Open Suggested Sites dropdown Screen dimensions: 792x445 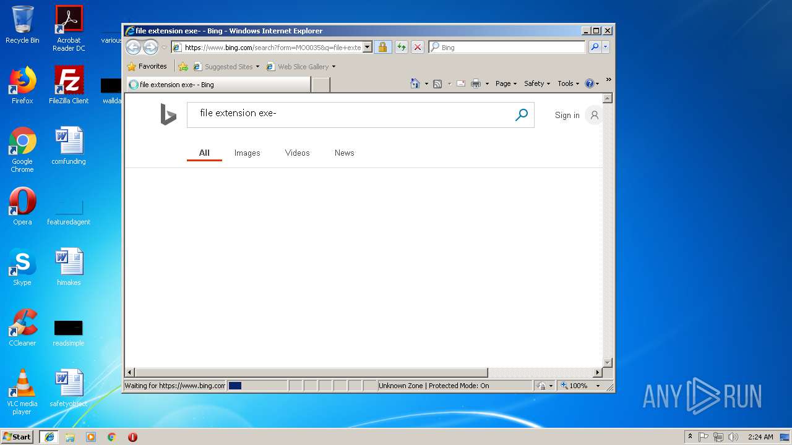click(x=226, y=67)
